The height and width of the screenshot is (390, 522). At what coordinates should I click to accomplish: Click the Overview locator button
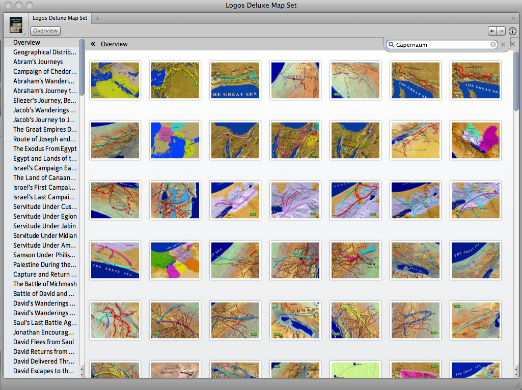46,31
